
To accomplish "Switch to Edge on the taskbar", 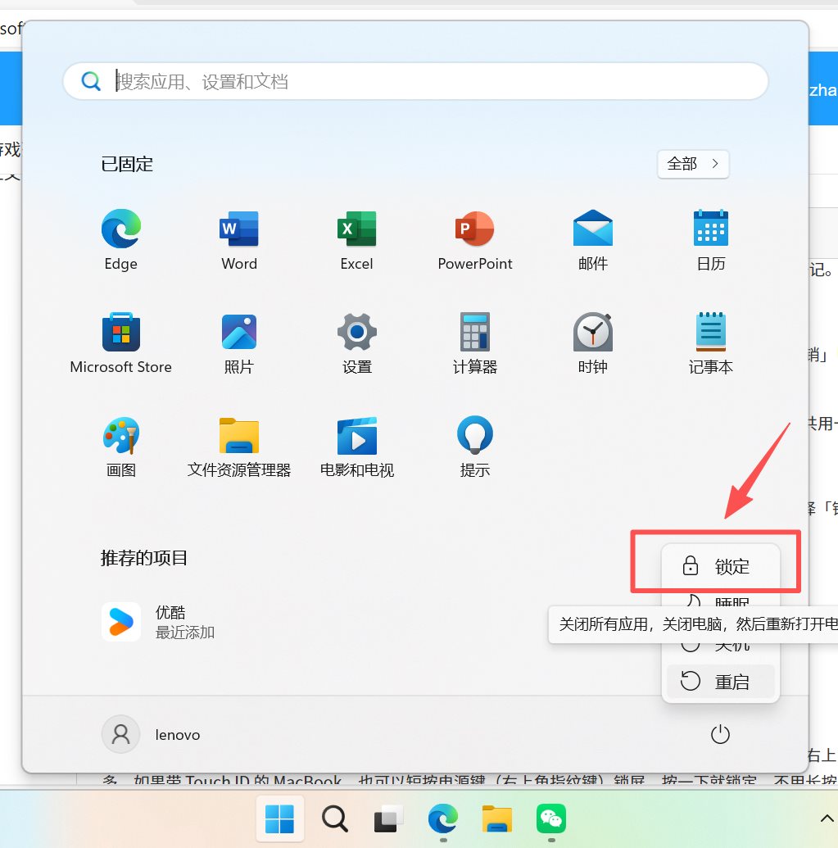I will [443, 819].
